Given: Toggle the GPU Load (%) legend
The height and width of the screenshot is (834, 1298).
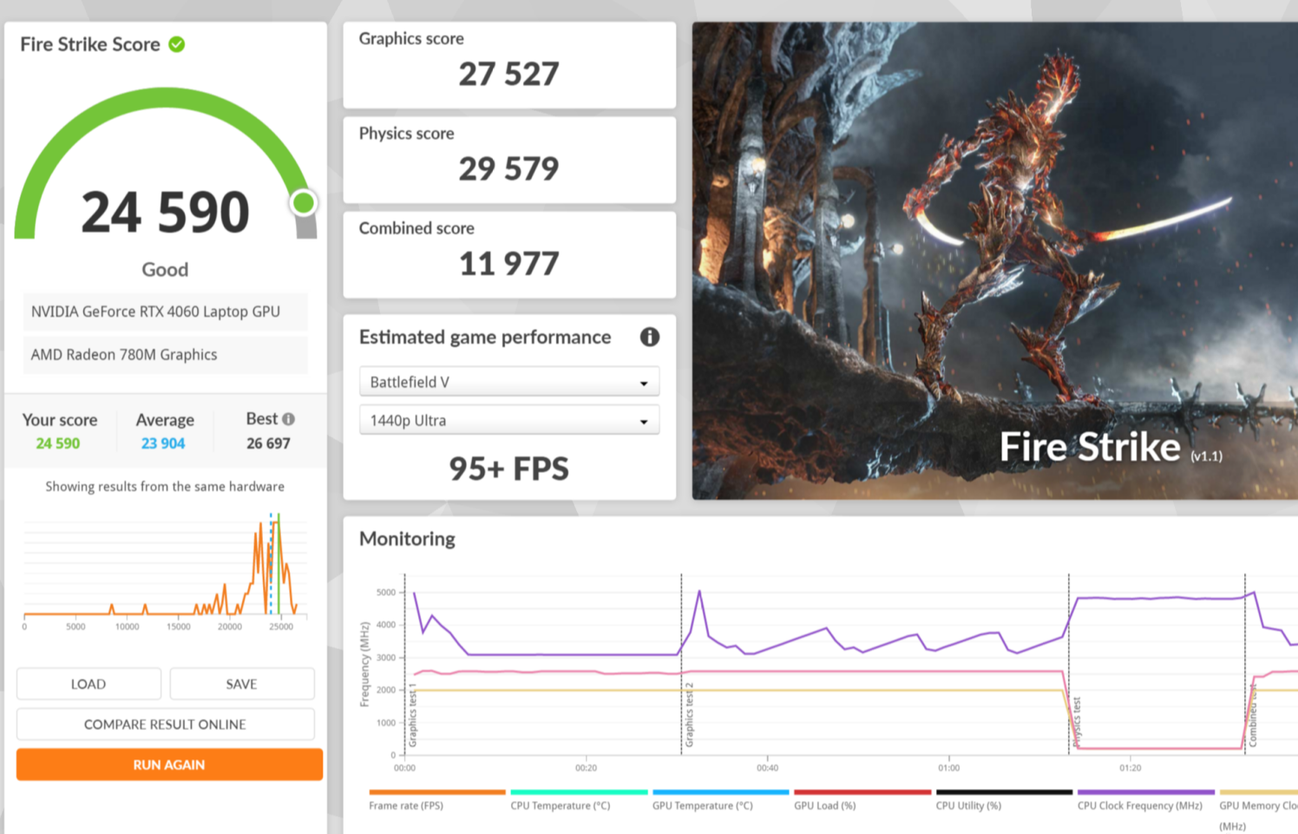Looking at the screenshot, I should (862, 799).
